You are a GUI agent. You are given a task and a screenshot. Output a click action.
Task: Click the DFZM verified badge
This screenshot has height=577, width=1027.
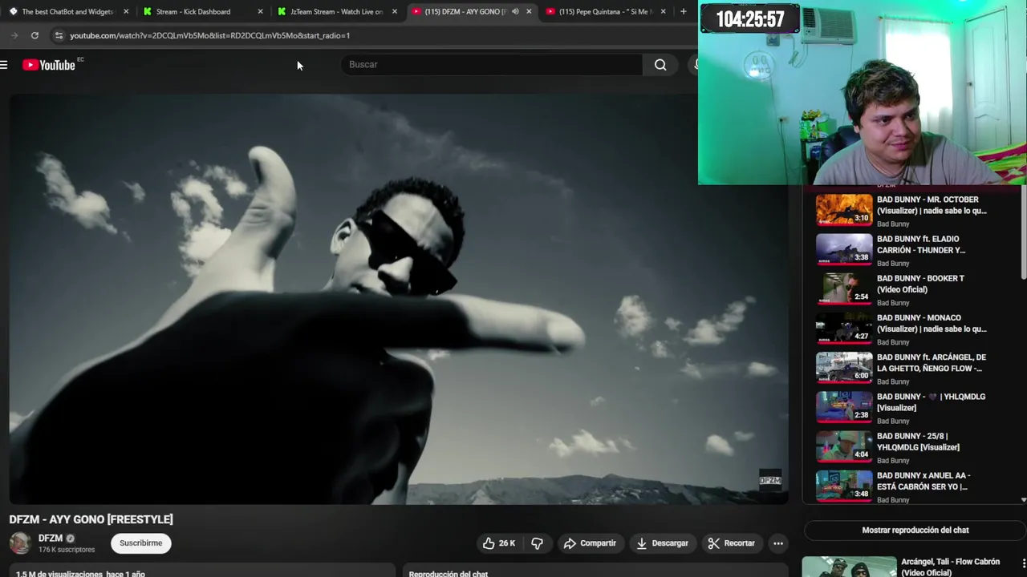tap(70, 539)
